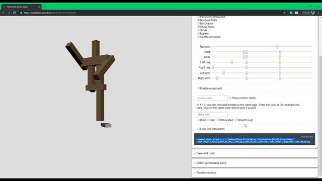Click the generated summon command box

click(x=255, y=139)
